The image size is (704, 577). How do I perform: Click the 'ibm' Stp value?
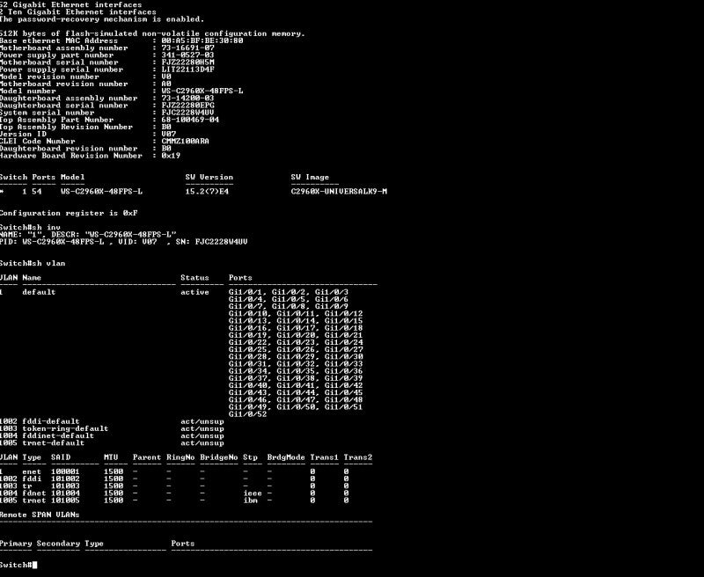tap(250, 500)
